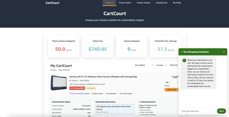Click the Need Assessment smiley icon
The width and height of the screenshot is (229, 117).
140,102
